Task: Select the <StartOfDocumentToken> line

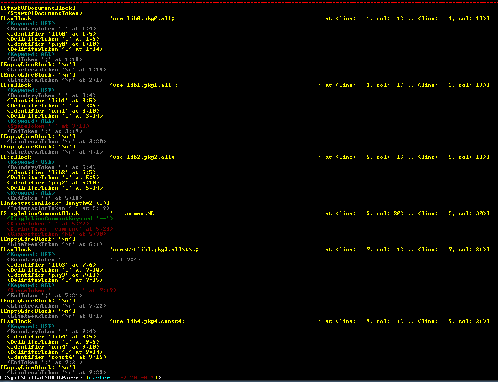Action: click(45, 13)
